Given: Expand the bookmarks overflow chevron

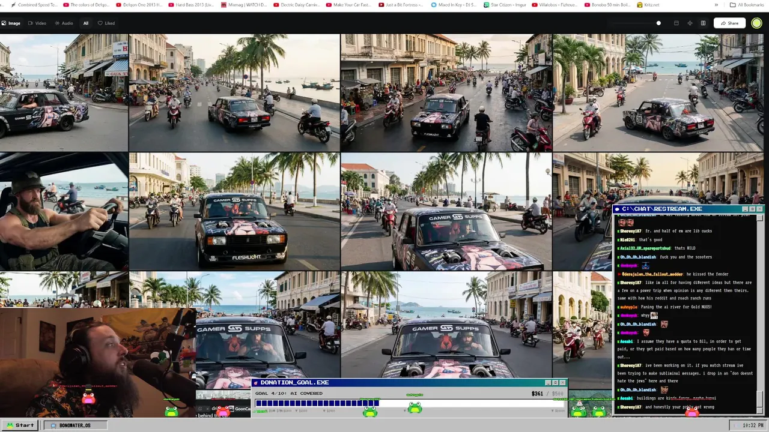Looking at the screenshot, I should [x=716, y=5].
